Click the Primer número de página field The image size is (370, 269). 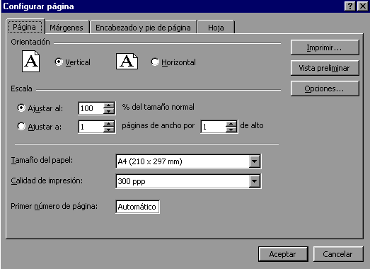pos(137,207)
